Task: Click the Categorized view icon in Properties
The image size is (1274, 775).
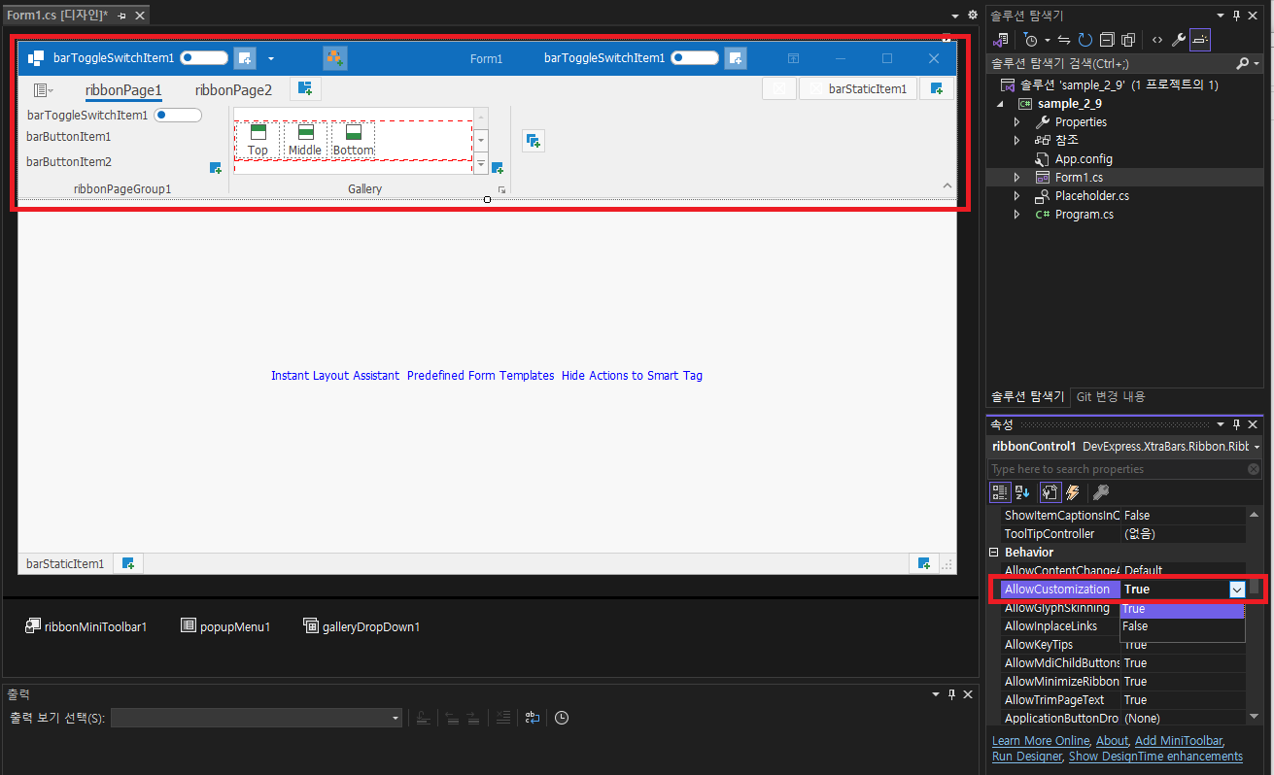Action: tap(1000, 492)
